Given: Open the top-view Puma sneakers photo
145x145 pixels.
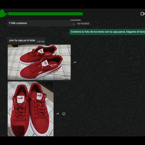Looking at the screenshot, I should [30, 109].
